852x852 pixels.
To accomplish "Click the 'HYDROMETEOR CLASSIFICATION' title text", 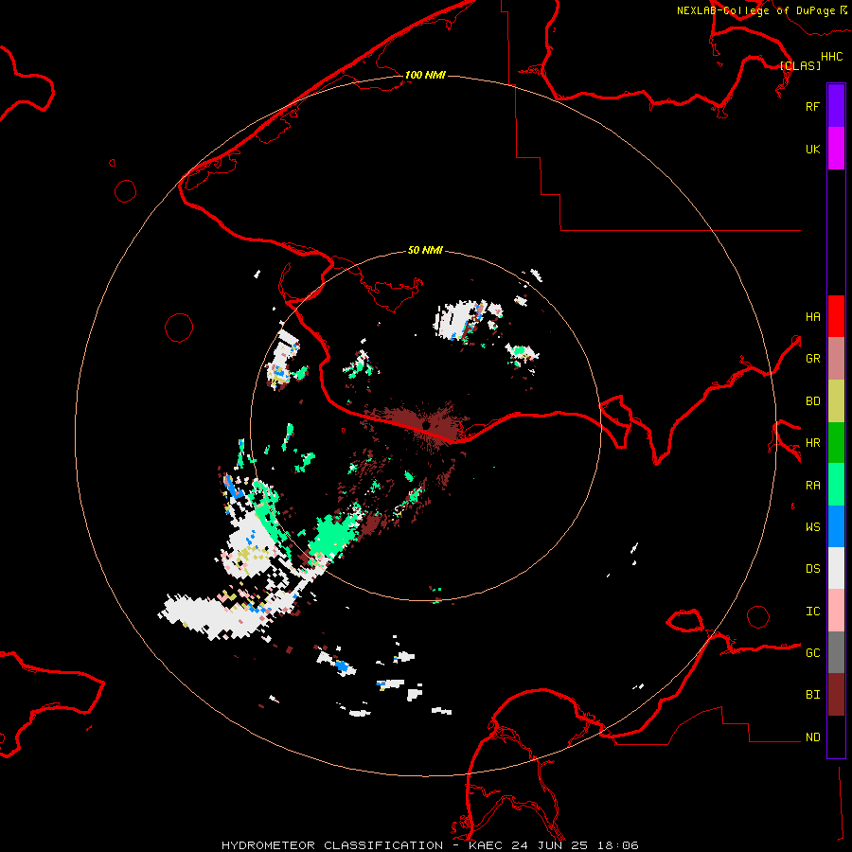I will pos(332,845).
